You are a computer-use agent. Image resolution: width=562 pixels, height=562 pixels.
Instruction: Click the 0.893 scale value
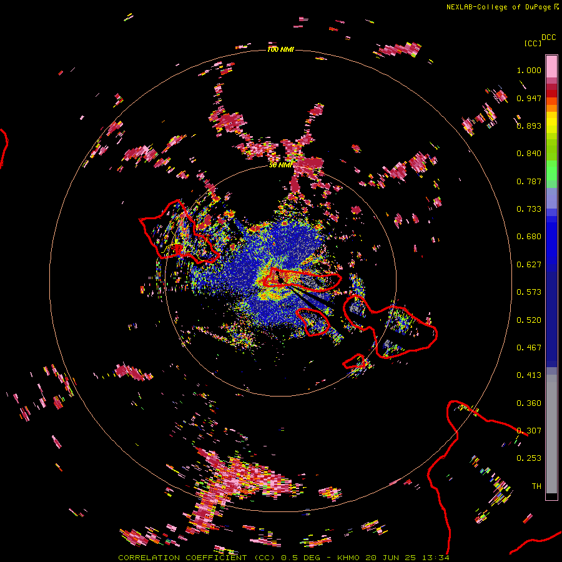point(529,126)
